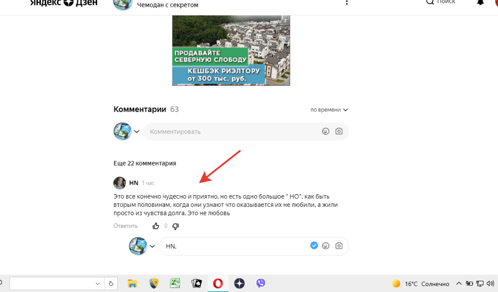Attach photo in reply field
The height and width of the screenshot is (292, 498).
(x=339, y=246)
